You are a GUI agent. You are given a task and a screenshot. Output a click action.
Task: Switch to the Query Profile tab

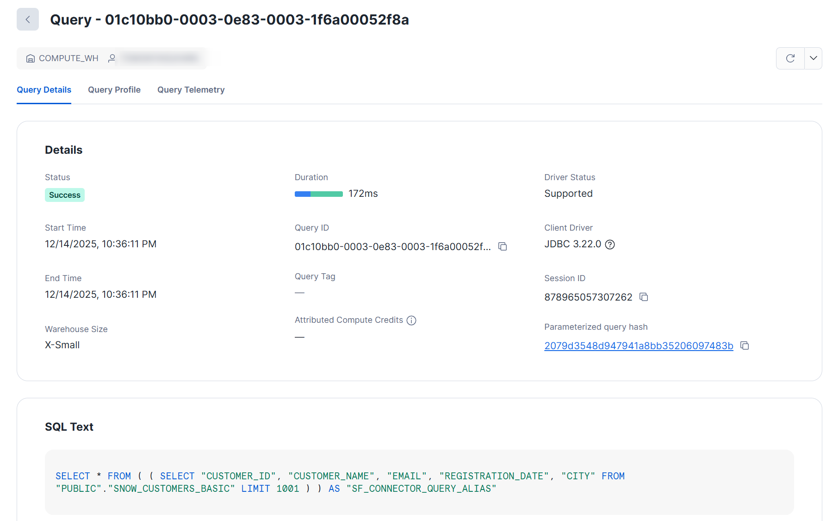coord(114,90)
